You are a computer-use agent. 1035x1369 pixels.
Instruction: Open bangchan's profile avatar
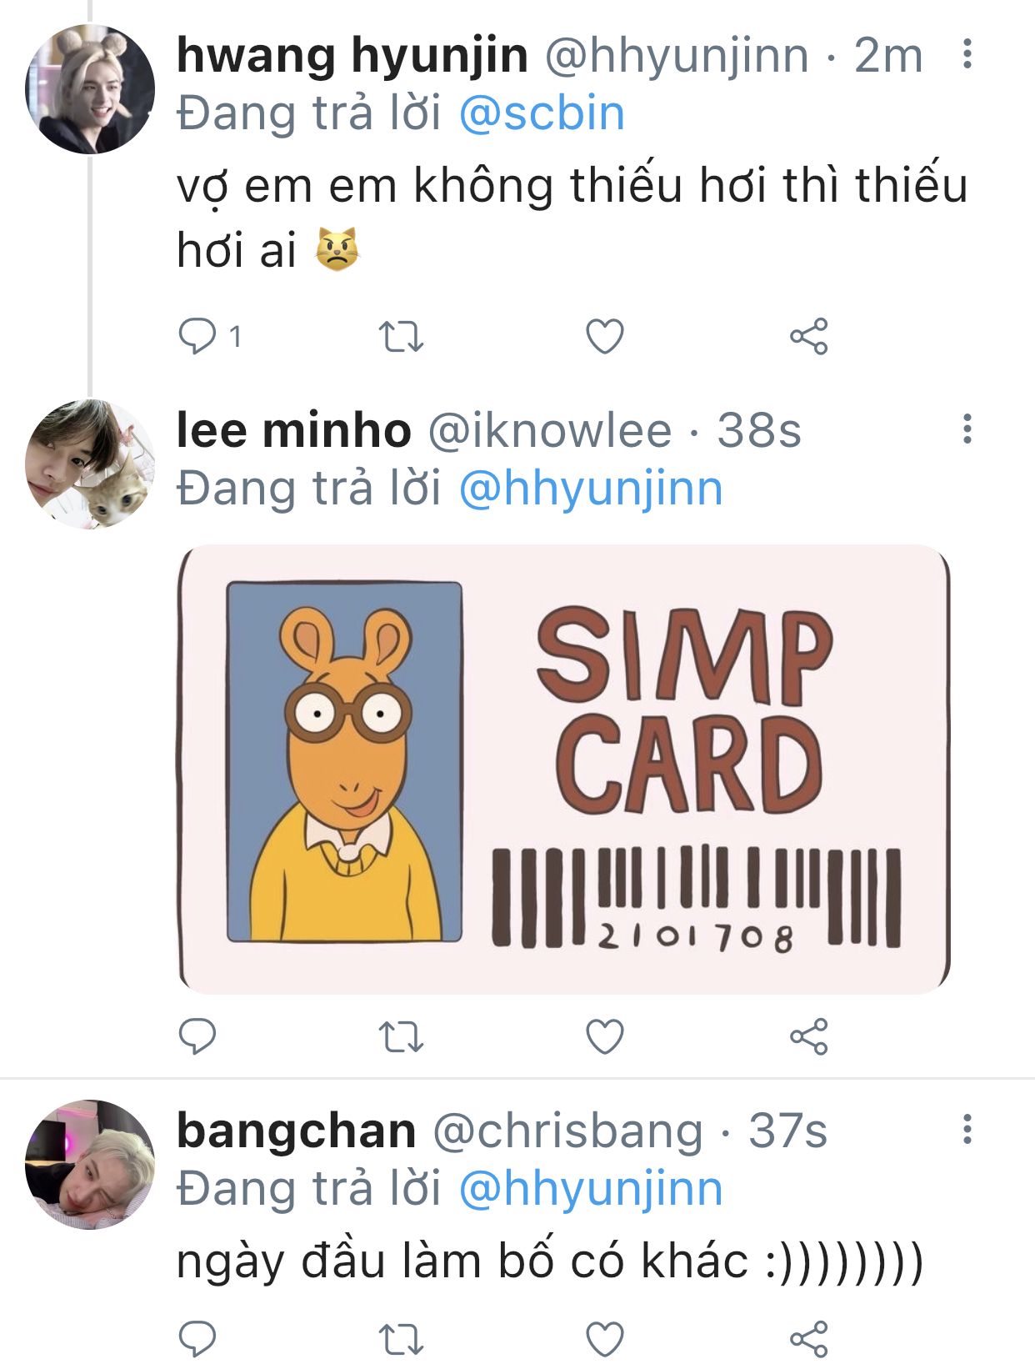tap(90, 1165)
